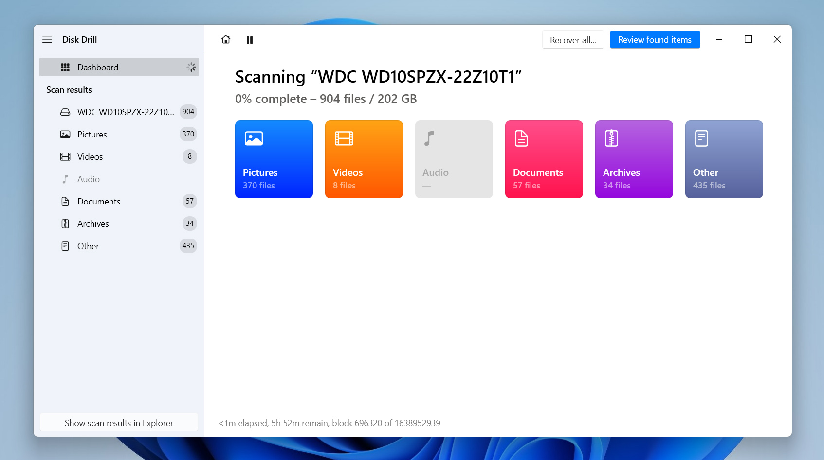Open the hamburger menu

[x=47, y=39]
